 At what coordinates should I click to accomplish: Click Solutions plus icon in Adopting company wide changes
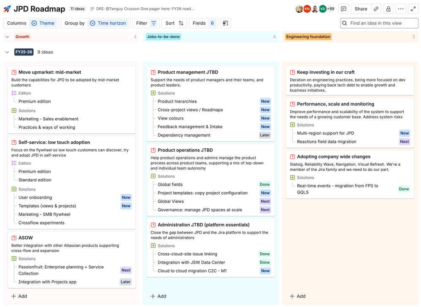tap(292, 177)
